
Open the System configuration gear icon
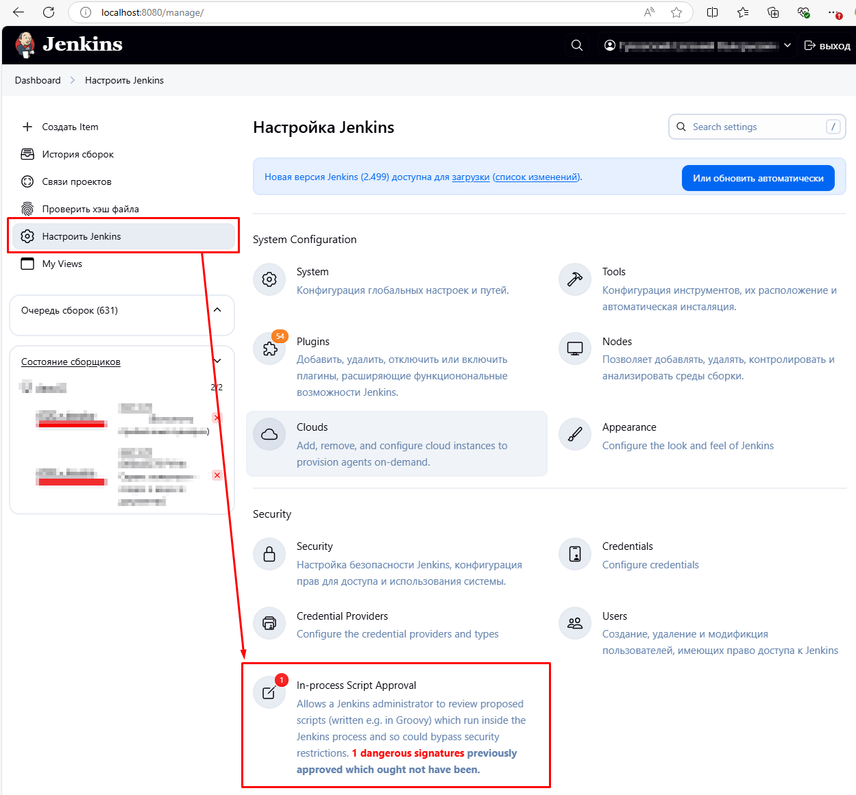click(269, 279)
